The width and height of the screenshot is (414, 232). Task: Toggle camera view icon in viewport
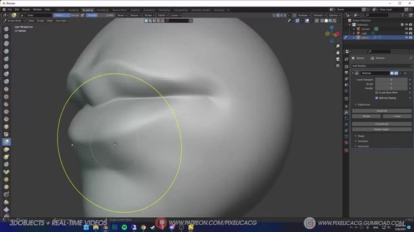click(x=338, y=59)
